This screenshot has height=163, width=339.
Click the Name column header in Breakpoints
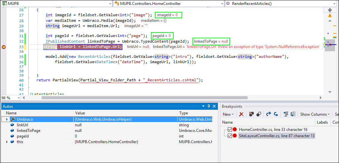pyautogui.click(x=268, y=122)
